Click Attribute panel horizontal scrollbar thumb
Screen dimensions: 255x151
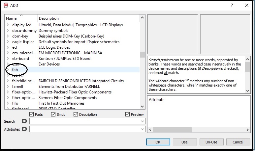[172, 130]
